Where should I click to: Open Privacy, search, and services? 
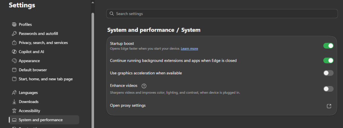tap(44, 43)
